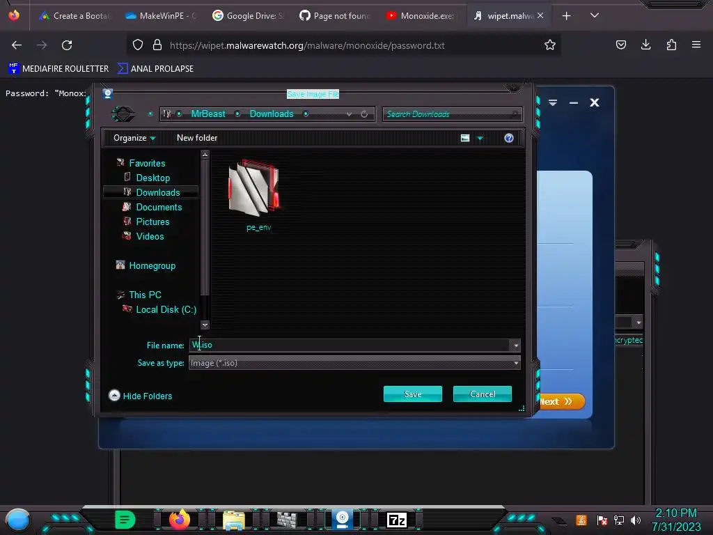The height and width of the screenshot is (535, 713).
Task: Click the shield tracking protection icon
Action: (138, 45)
